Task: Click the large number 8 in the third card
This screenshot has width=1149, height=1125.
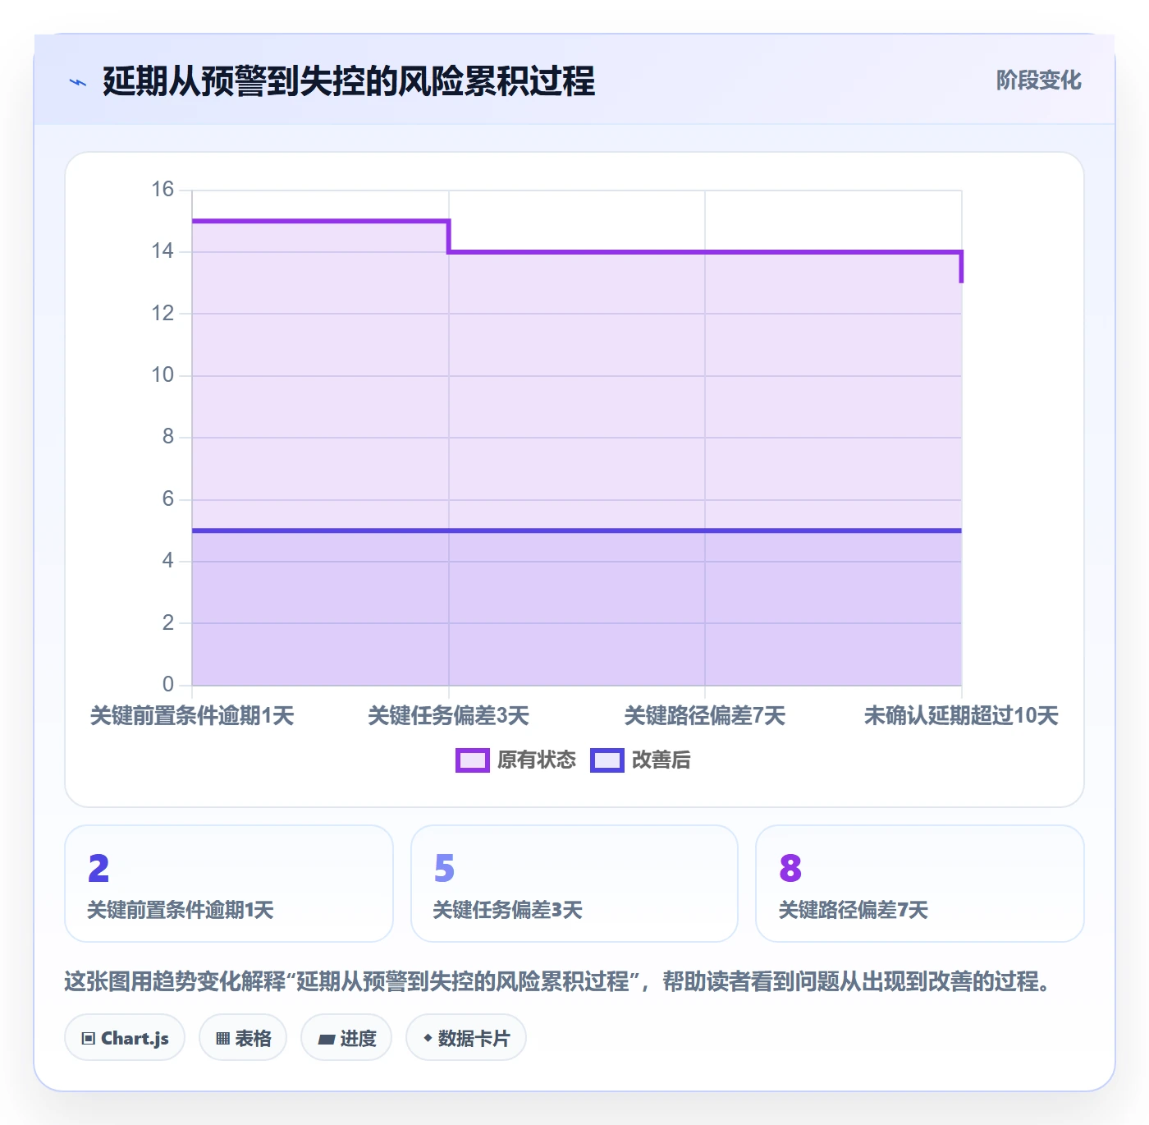Action: pos(790,868)
